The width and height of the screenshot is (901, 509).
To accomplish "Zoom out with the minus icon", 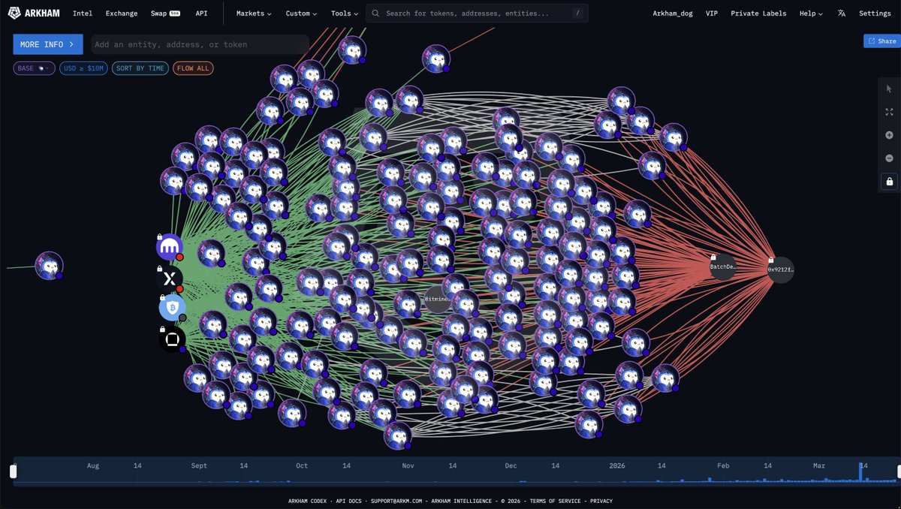I will point(889,158).
